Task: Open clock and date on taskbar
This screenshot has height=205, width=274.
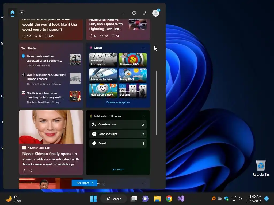Action: coord(254,199)
